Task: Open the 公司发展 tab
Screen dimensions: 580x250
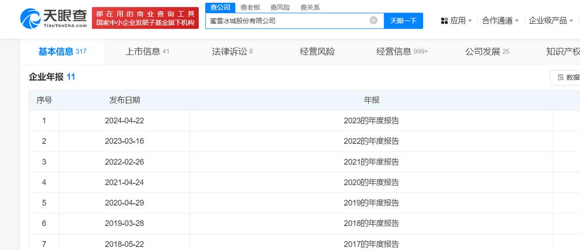Action: (487, 52)
